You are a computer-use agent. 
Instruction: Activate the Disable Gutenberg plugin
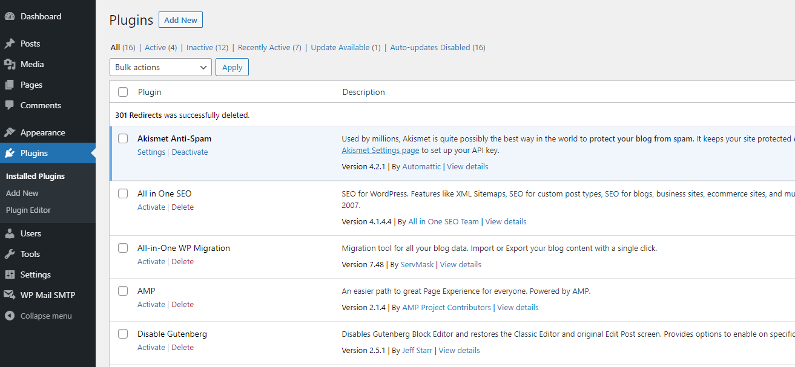pos(151,348)
